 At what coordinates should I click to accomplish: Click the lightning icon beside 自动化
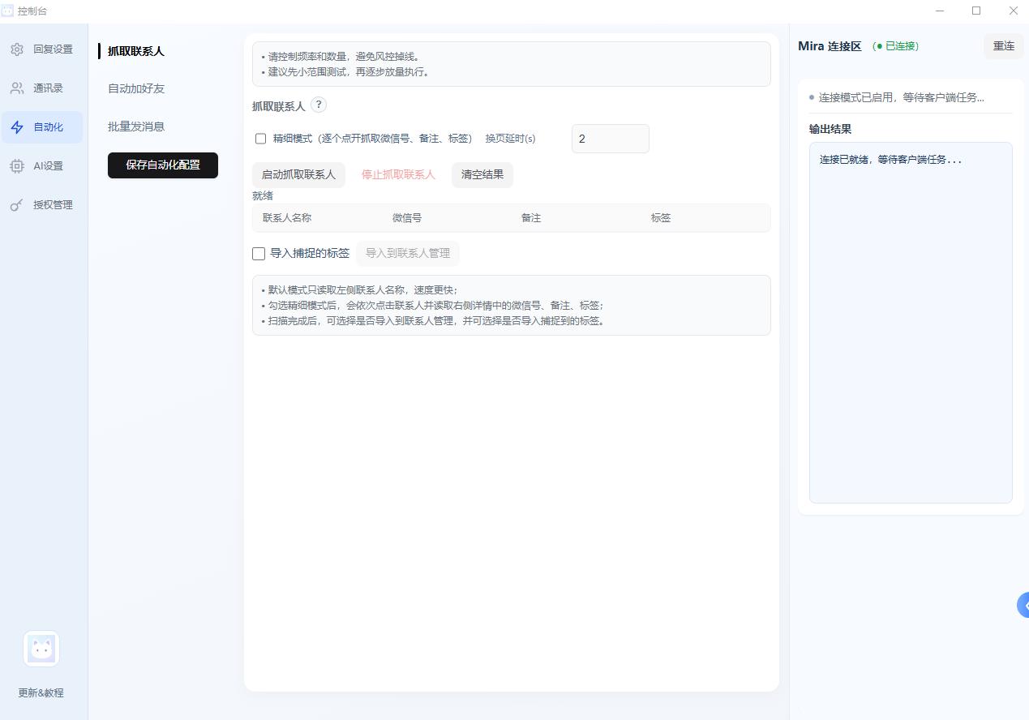[x=17, y=127]
